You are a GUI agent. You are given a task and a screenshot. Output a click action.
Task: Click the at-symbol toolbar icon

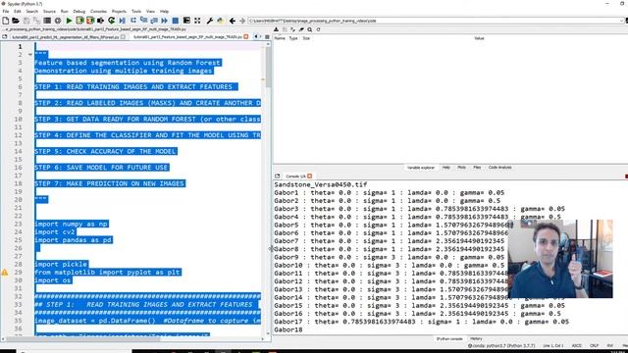(x=58, y=21)
